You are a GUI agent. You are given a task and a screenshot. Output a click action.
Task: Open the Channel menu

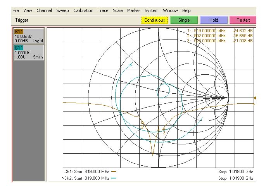44,10
